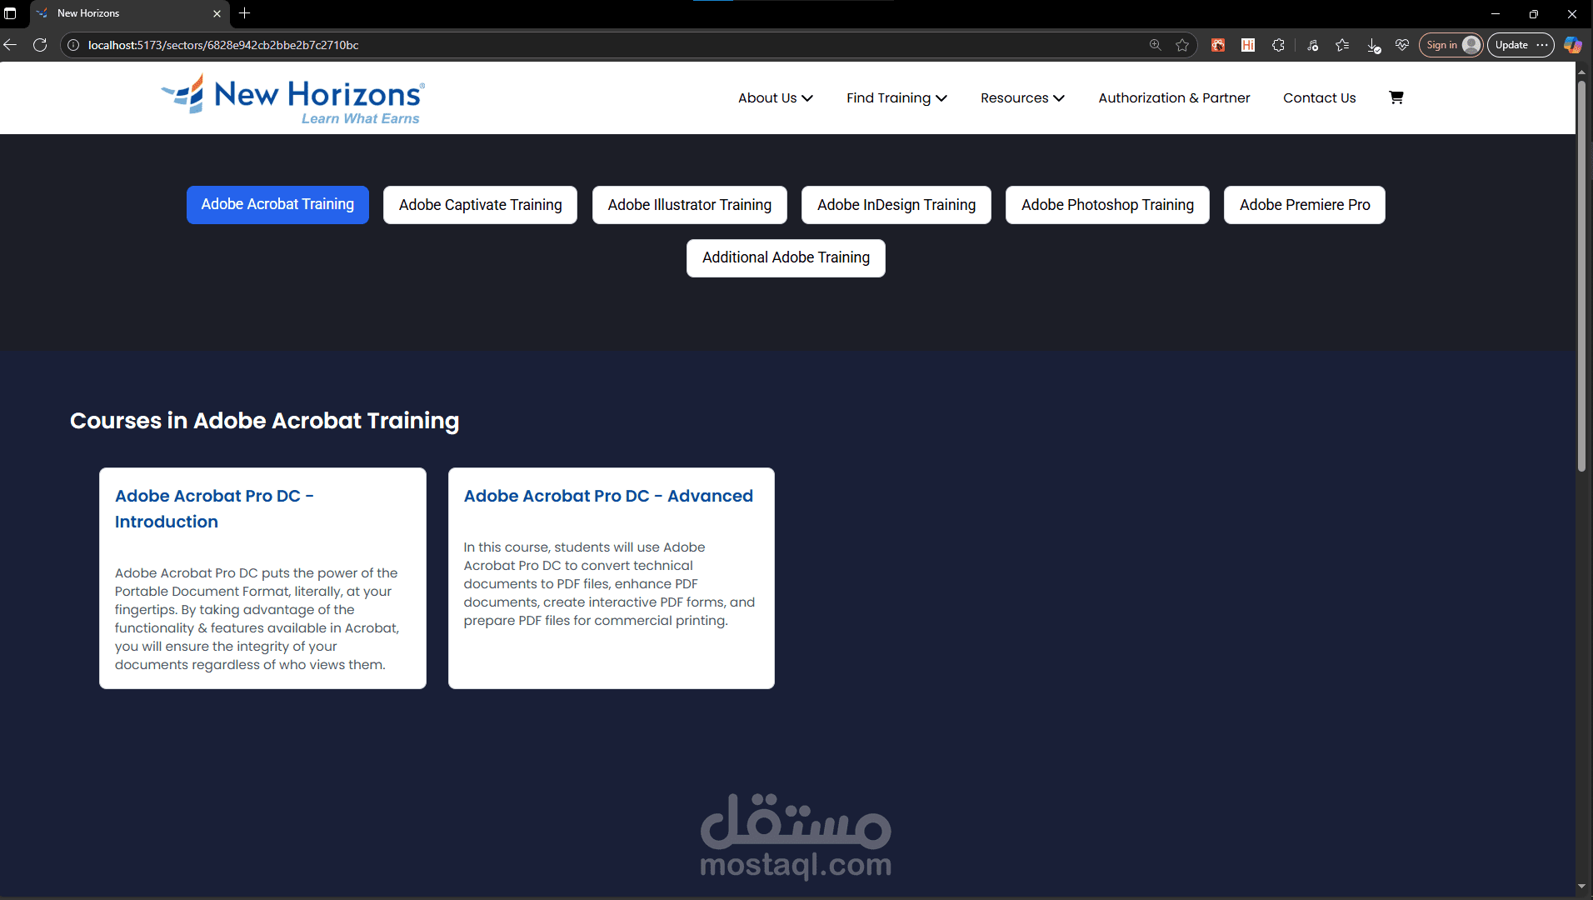The width and height of the screenshot is (1593, 900).
Task: Close the New Horizons tab
Action: 217,13
